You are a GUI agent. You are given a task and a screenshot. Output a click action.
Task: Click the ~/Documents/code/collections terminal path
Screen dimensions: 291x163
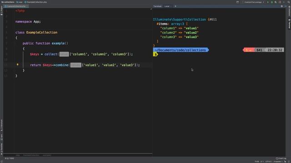coord(180,50)
